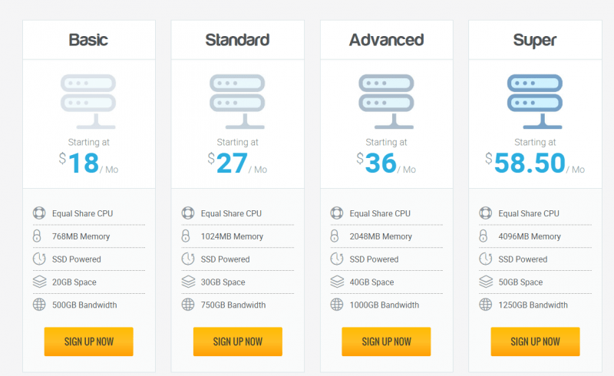Sign up for the Super plan

coord(535,341)
